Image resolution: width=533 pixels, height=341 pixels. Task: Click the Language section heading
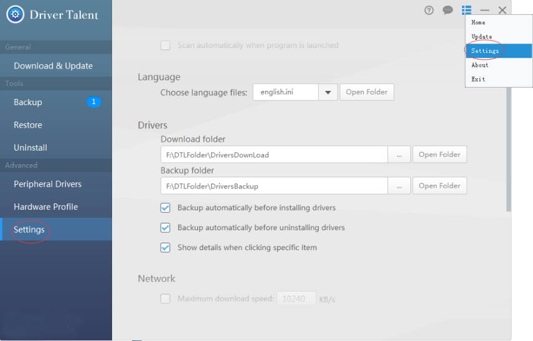(159, 77)
